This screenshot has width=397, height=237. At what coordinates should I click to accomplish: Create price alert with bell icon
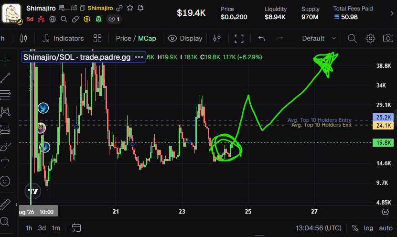(140, 8)
